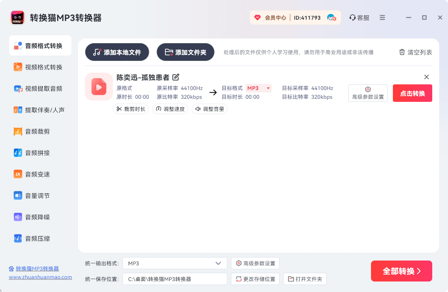Open the 目标格式 MP3 dropdown
Viewport: 448px width, 292px height.
[x=258, y=88]
